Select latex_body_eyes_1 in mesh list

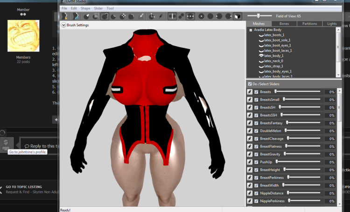[278, 71]
